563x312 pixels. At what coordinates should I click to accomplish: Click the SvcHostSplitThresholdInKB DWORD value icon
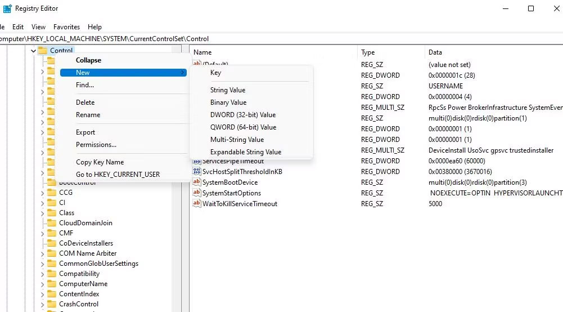pos(196,172)
